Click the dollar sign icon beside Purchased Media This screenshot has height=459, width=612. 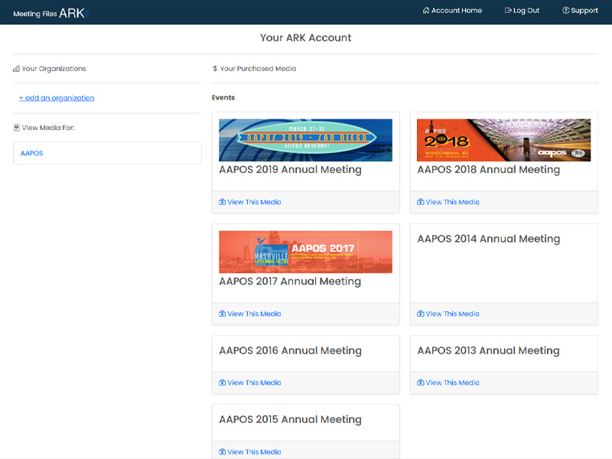pyautogui.click(x=215, y=69)
